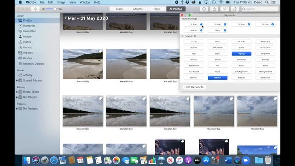
Task: Expand Media Types in sidebar
Action: [17, 92]
